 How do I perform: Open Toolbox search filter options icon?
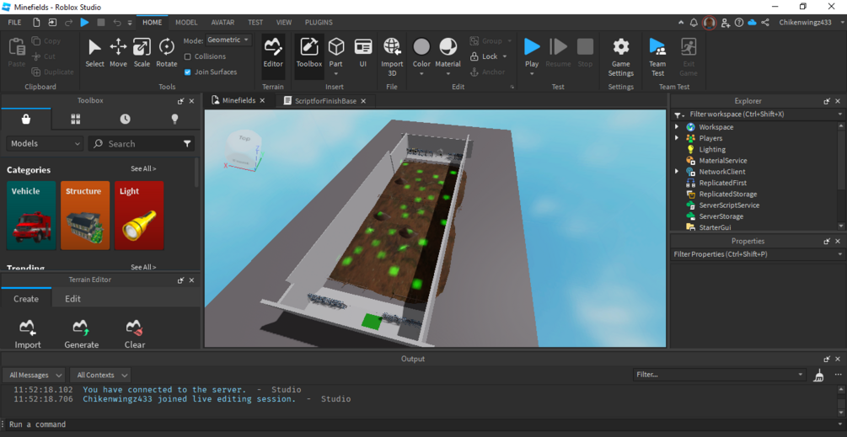(x=187, y=144)
